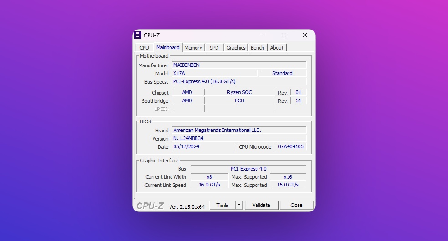The image size is (448, 241).
Task: View the About tab
Action: [277, 48]
